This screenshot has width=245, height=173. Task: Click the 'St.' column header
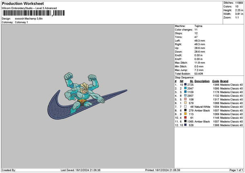[192, 81]
